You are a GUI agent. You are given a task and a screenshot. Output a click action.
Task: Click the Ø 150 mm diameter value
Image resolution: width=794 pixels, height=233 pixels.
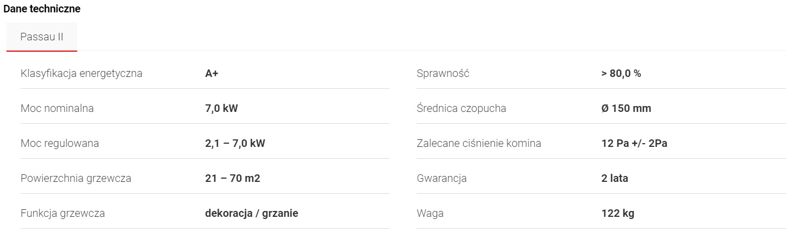pyautogui.click(x=626, y=109)
